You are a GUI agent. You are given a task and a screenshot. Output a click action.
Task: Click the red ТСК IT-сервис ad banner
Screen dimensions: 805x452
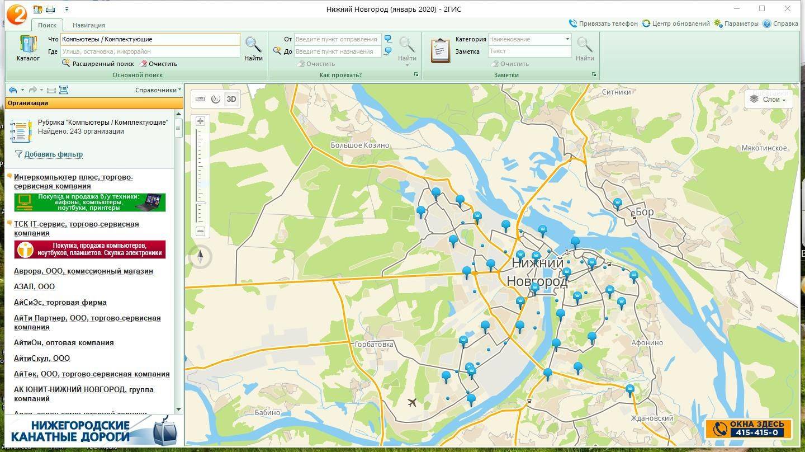click(x=90, y=249)
